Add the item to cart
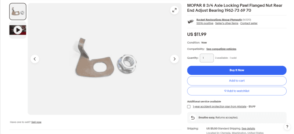294x134 pixels. click(x=237, y=81)
